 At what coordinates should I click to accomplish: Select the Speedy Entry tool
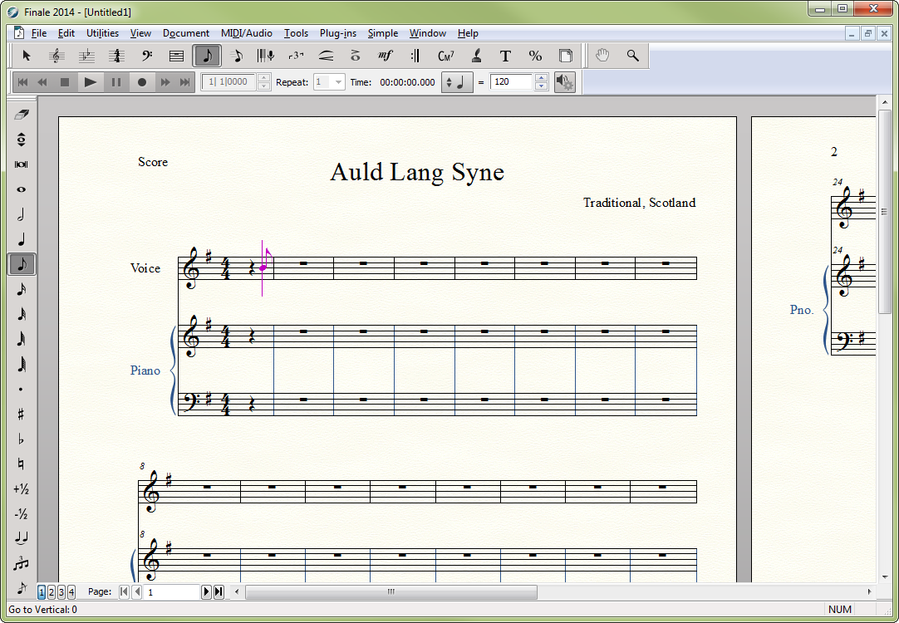[x=237, y=56]
